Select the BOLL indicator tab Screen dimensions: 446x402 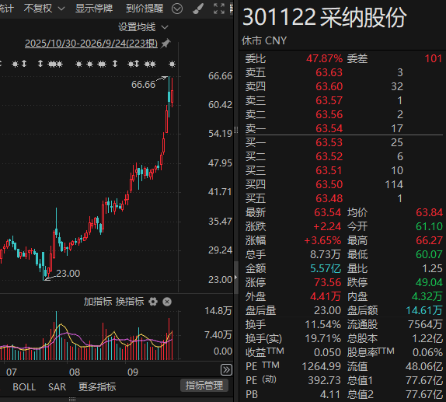[24, 387]
